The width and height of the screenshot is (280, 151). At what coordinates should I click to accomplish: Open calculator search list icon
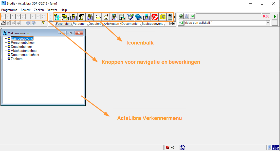point(114,17)
